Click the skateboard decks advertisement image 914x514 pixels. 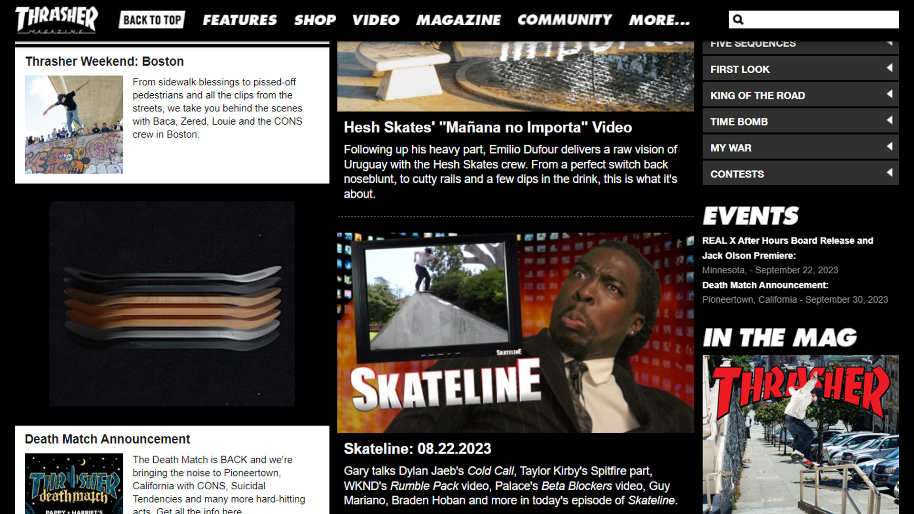(172, 304)
